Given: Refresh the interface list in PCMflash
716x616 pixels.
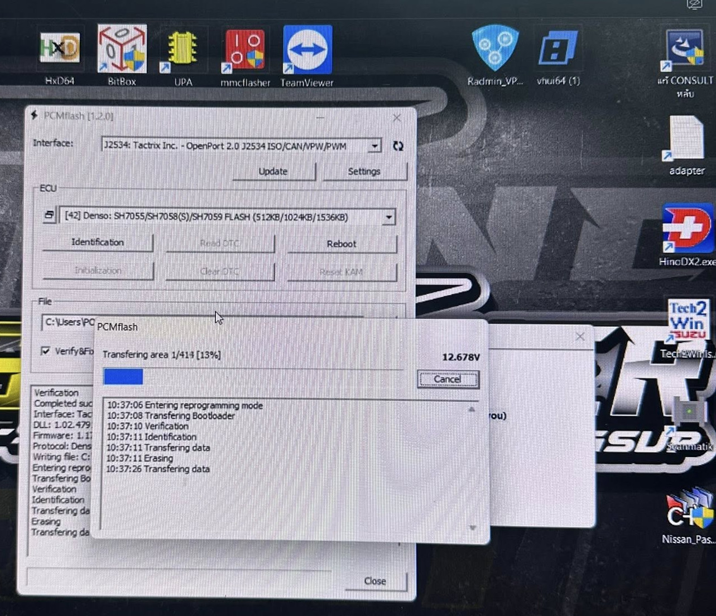Looking at the screenshot, I should 398,146.
